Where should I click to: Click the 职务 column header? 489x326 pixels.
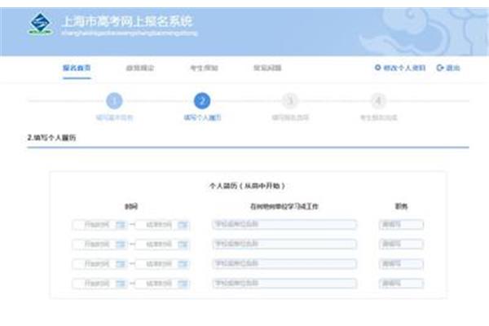(x=401, y=206)
